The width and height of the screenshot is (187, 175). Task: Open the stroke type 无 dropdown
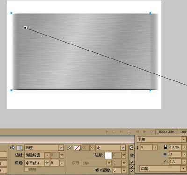coord(110,147)
